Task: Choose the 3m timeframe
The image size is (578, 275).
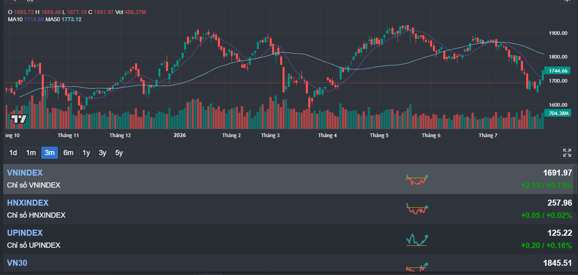Action: (49, 153)
